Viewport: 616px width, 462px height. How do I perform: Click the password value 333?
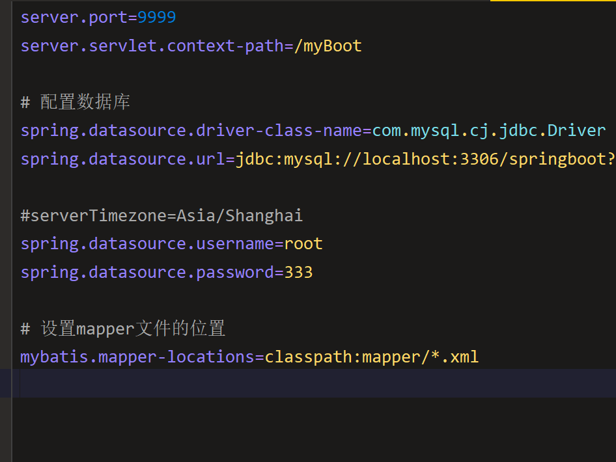tap(298, 272)
